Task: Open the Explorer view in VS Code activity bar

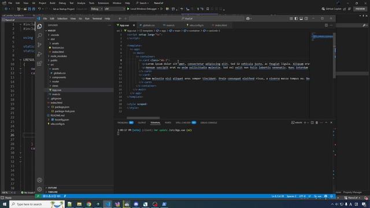Action: [x=39, y=26]
